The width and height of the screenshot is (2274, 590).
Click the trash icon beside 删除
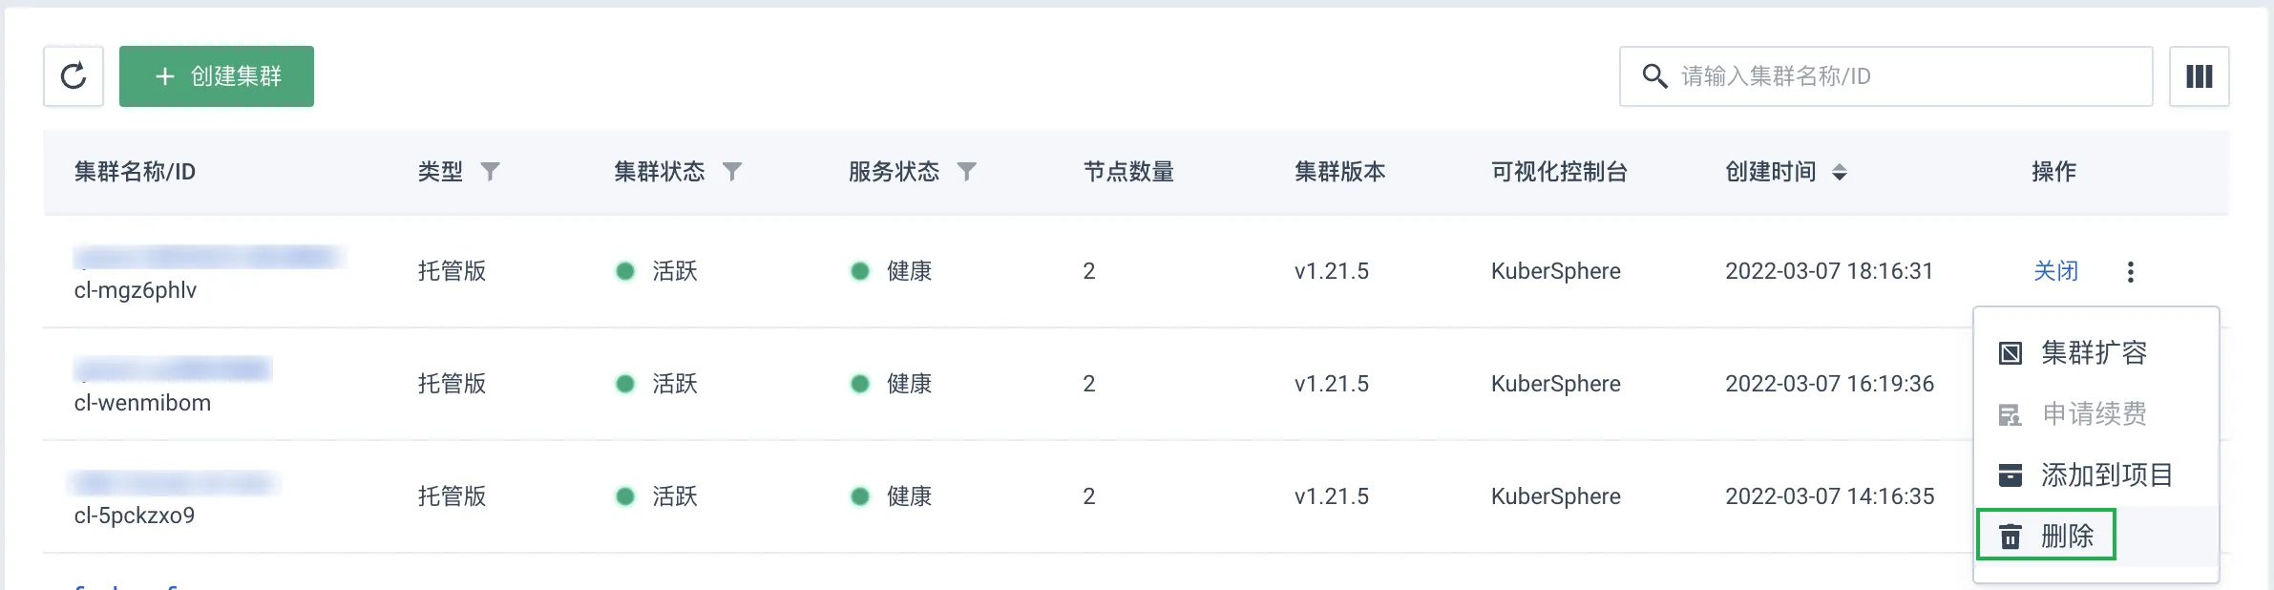pyautogui.click(x=2010, y=537)
